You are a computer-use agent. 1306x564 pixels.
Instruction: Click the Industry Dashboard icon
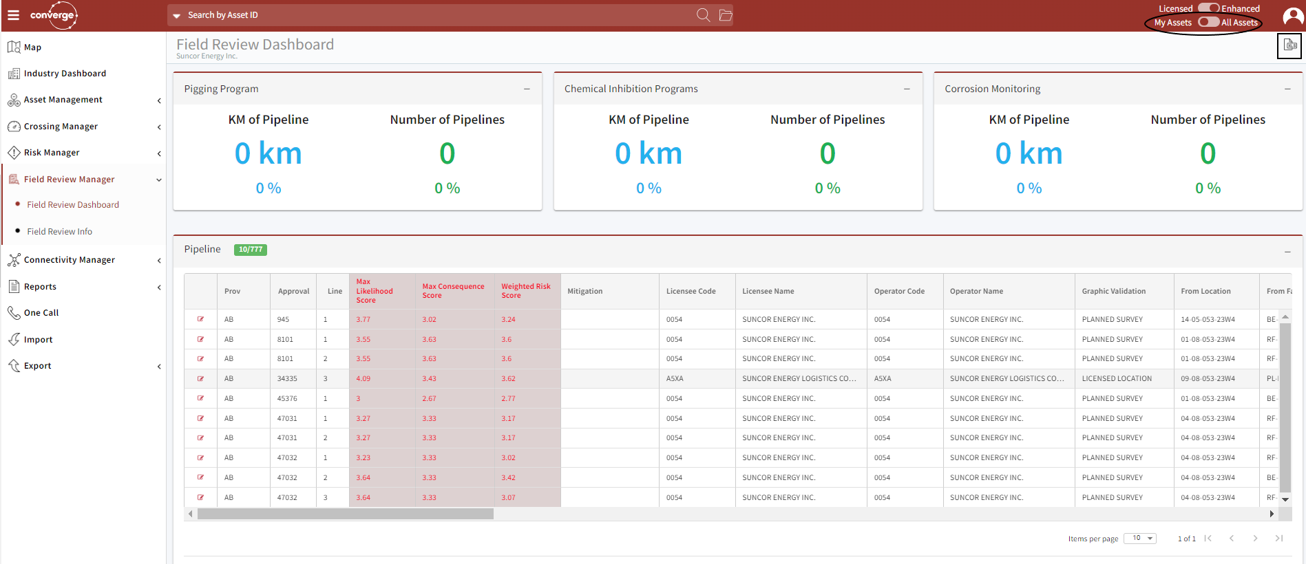coord(14,74)
